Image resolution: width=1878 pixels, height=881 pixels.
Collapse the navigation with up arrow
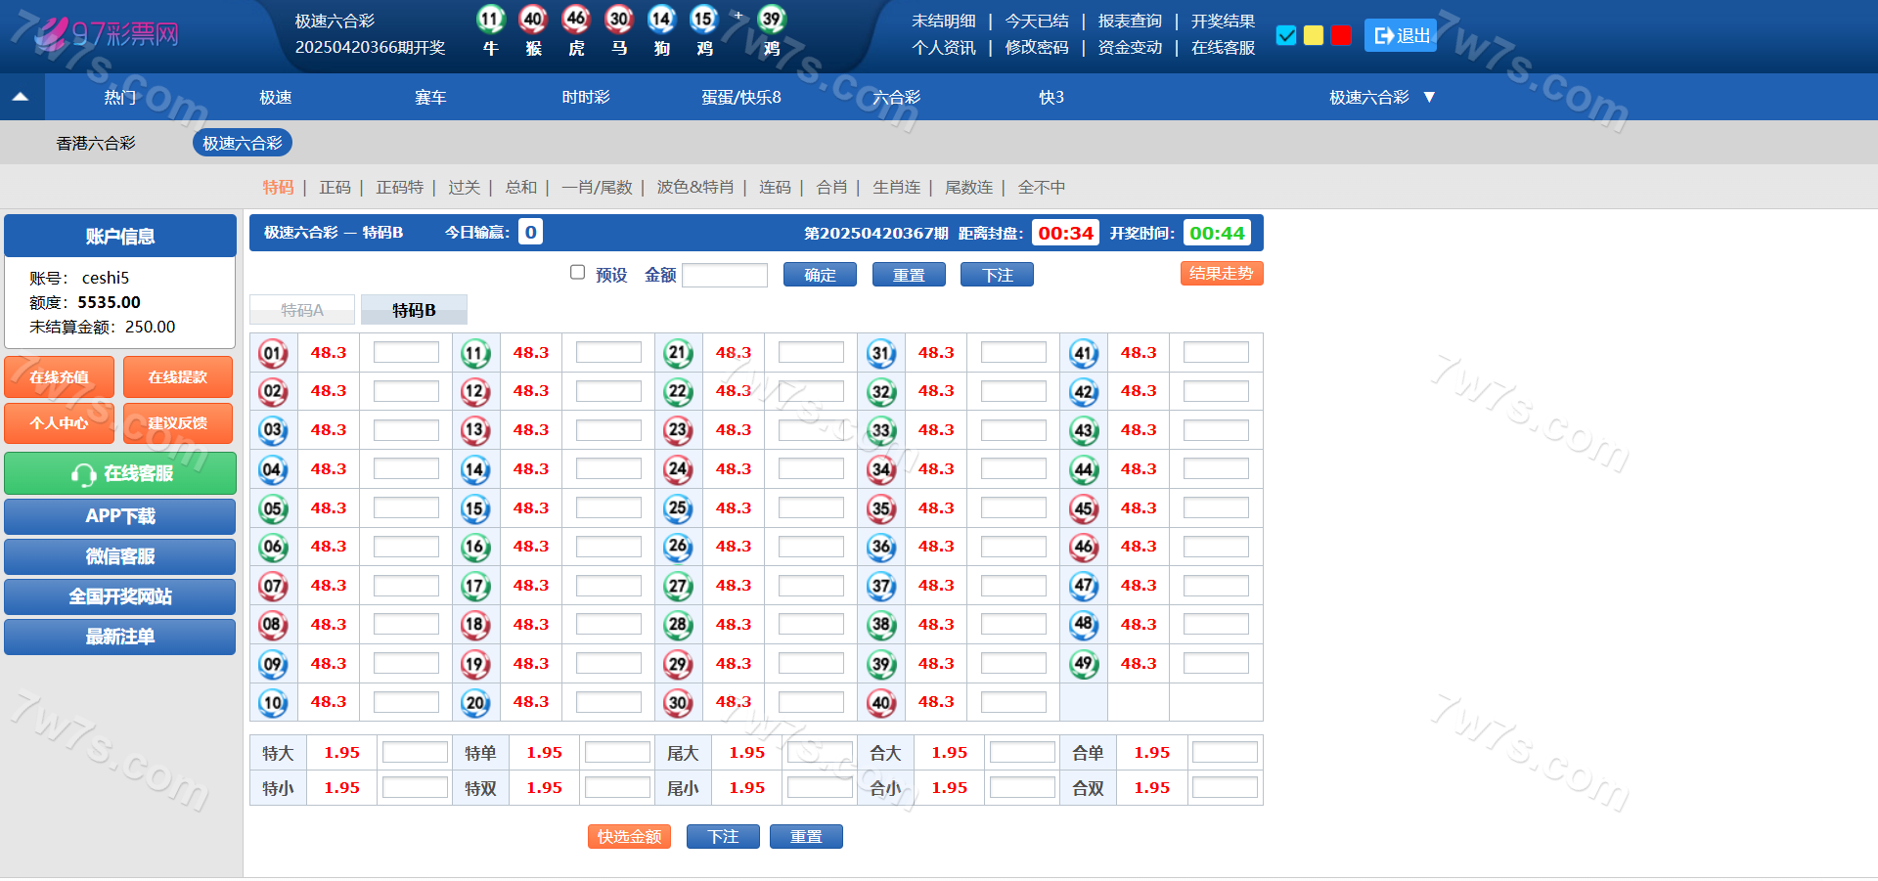pos(21,97)
